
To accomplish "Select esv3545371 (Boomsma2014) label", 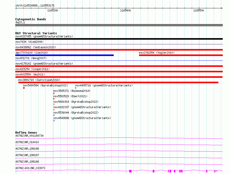I will [x=72, y=91].
